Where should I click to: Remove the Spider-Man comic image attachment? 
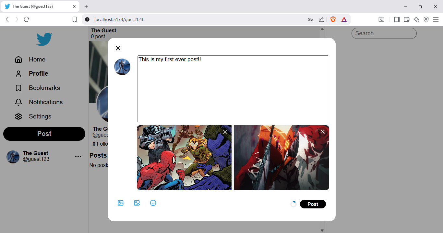pyautogui.click(x=225, y=132)
